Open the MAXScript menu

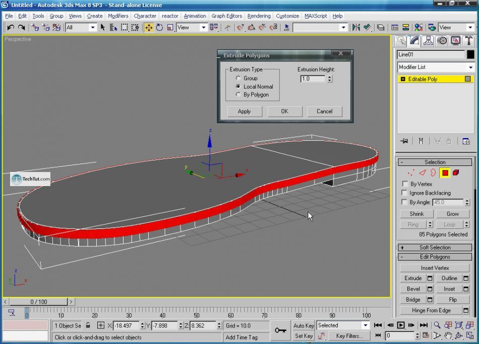[316, 16]
